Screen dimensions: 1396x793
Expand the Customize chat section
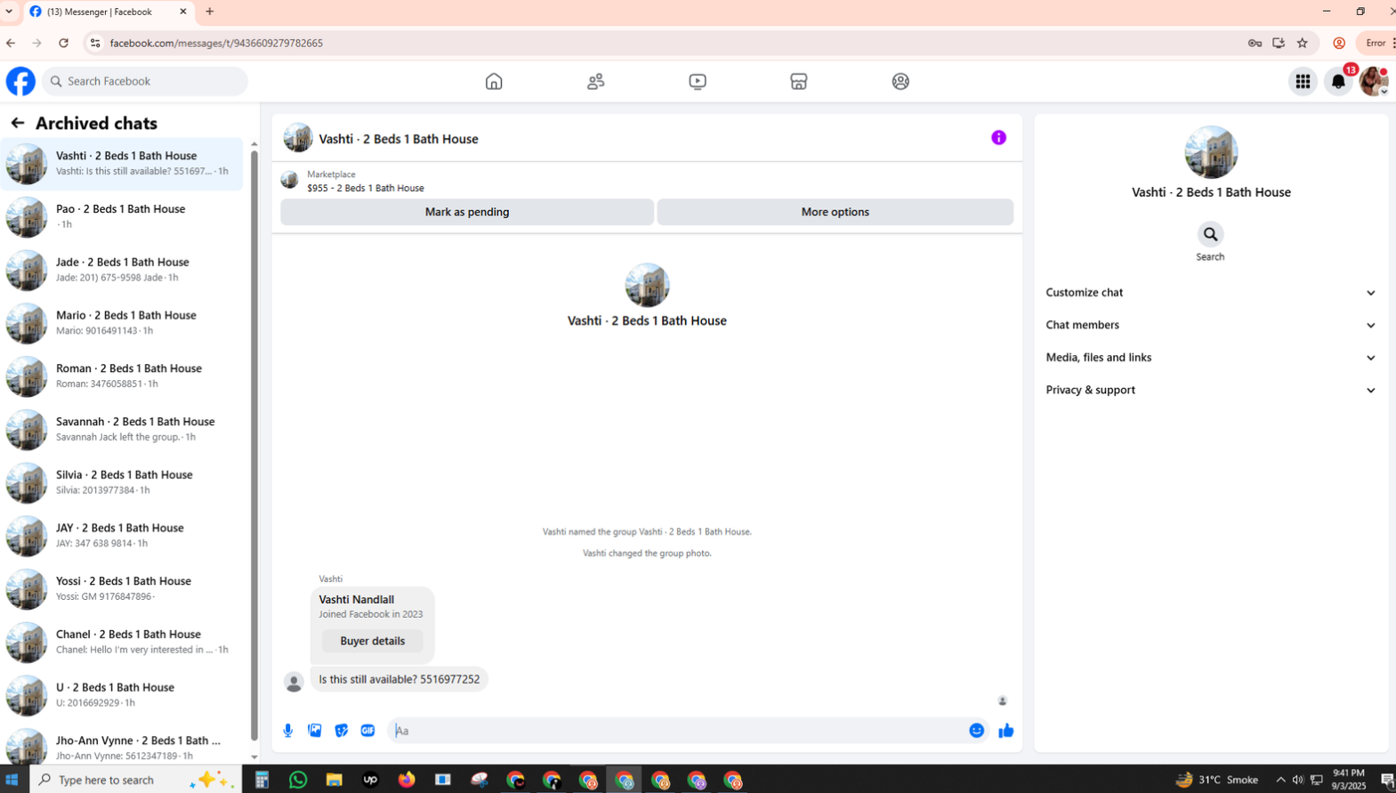pyautogui.click(x=1210, y=293)
